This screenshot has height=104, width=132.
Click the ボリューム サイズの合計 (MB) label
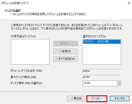point(26,71)
